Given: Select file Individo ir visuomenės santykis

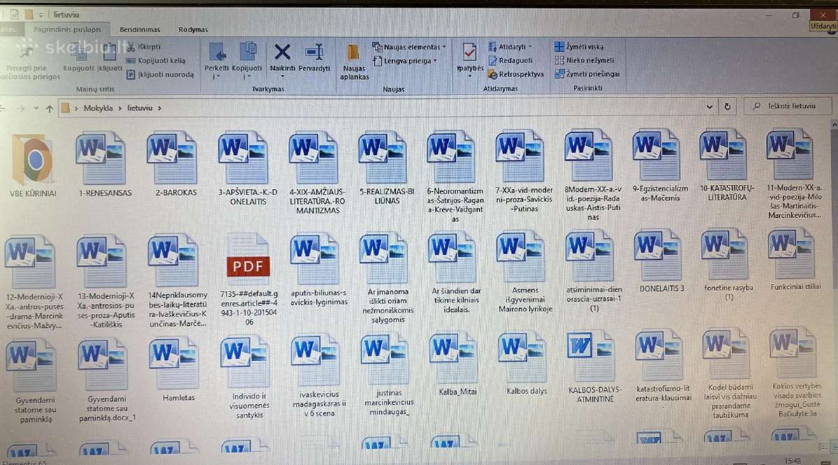Looking at the screenshot, I should (x=248, y=378).
